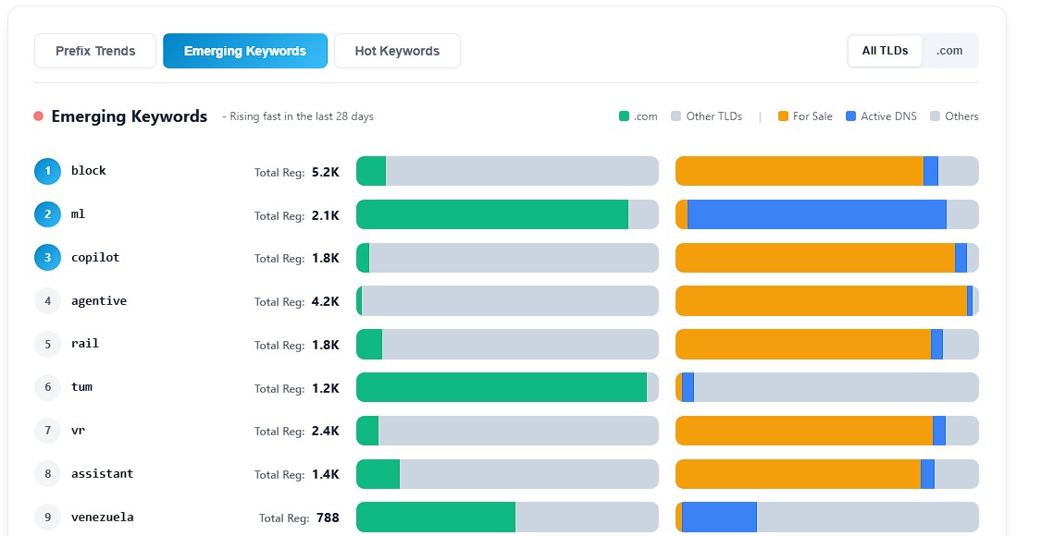1054x536 pixels.
Task: Click the blue Active DNS legend swatch
Action: click(851, 116)
